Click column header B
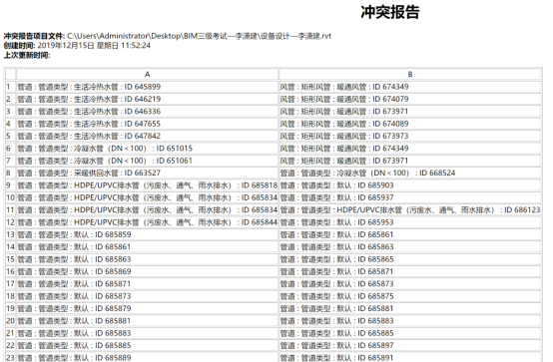The width and height of the screenshot is (553, 362). (410, 75)
